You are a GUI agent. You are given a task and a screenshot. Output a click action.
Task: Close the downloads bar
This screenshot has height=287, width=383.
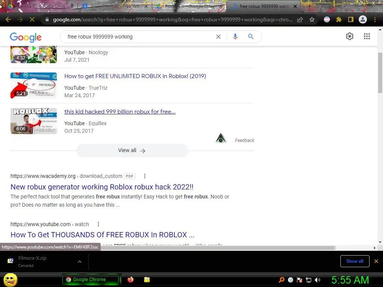[376, 261]
